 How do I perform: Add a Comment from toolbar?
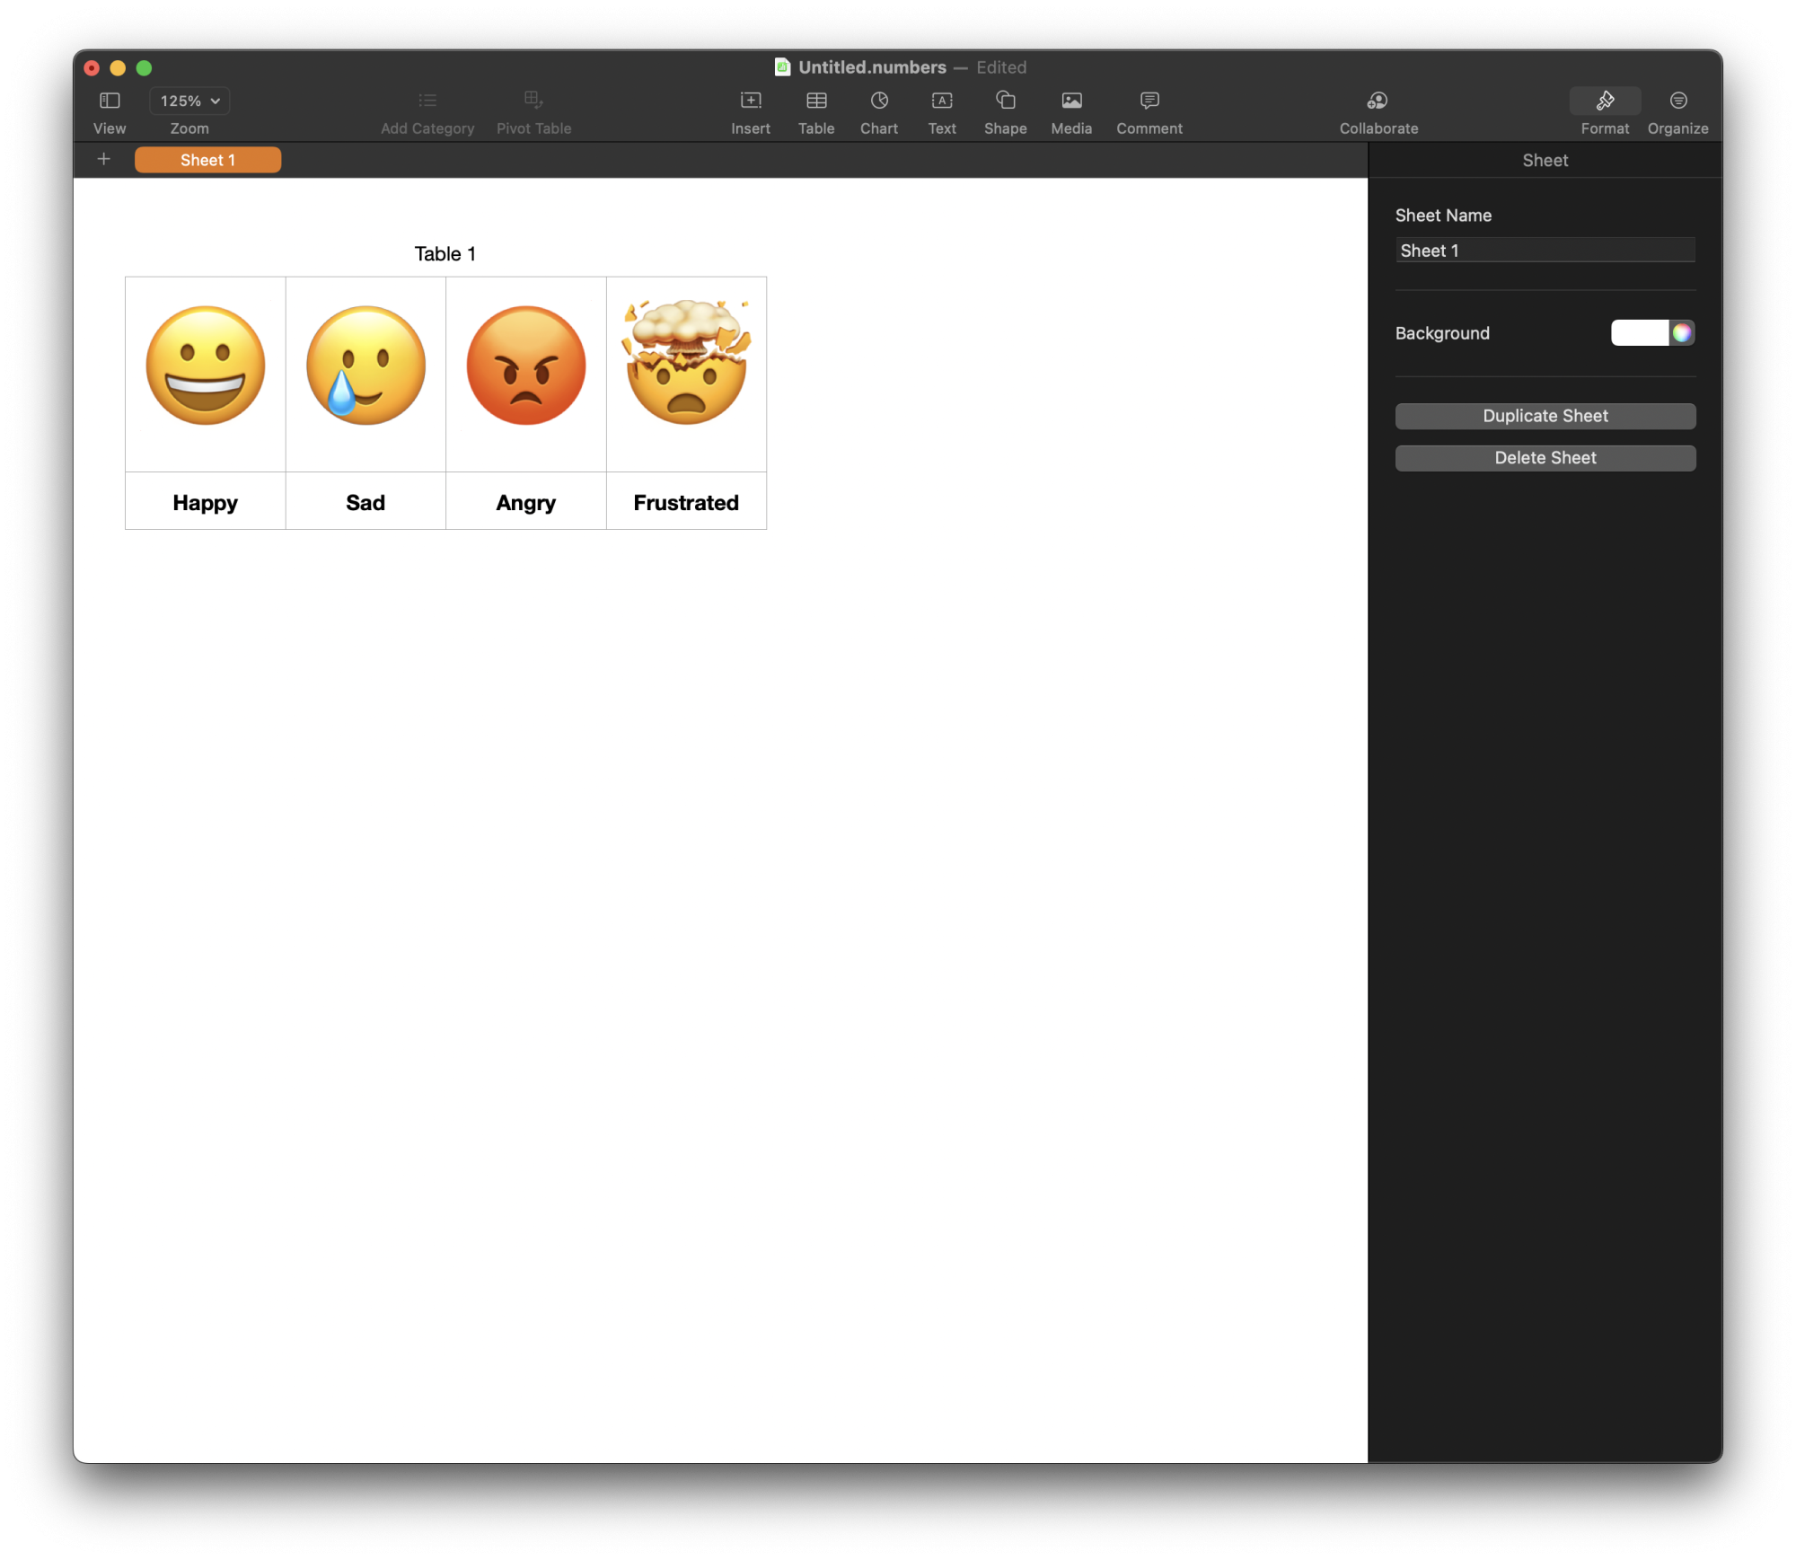[x=1149, y=101]
